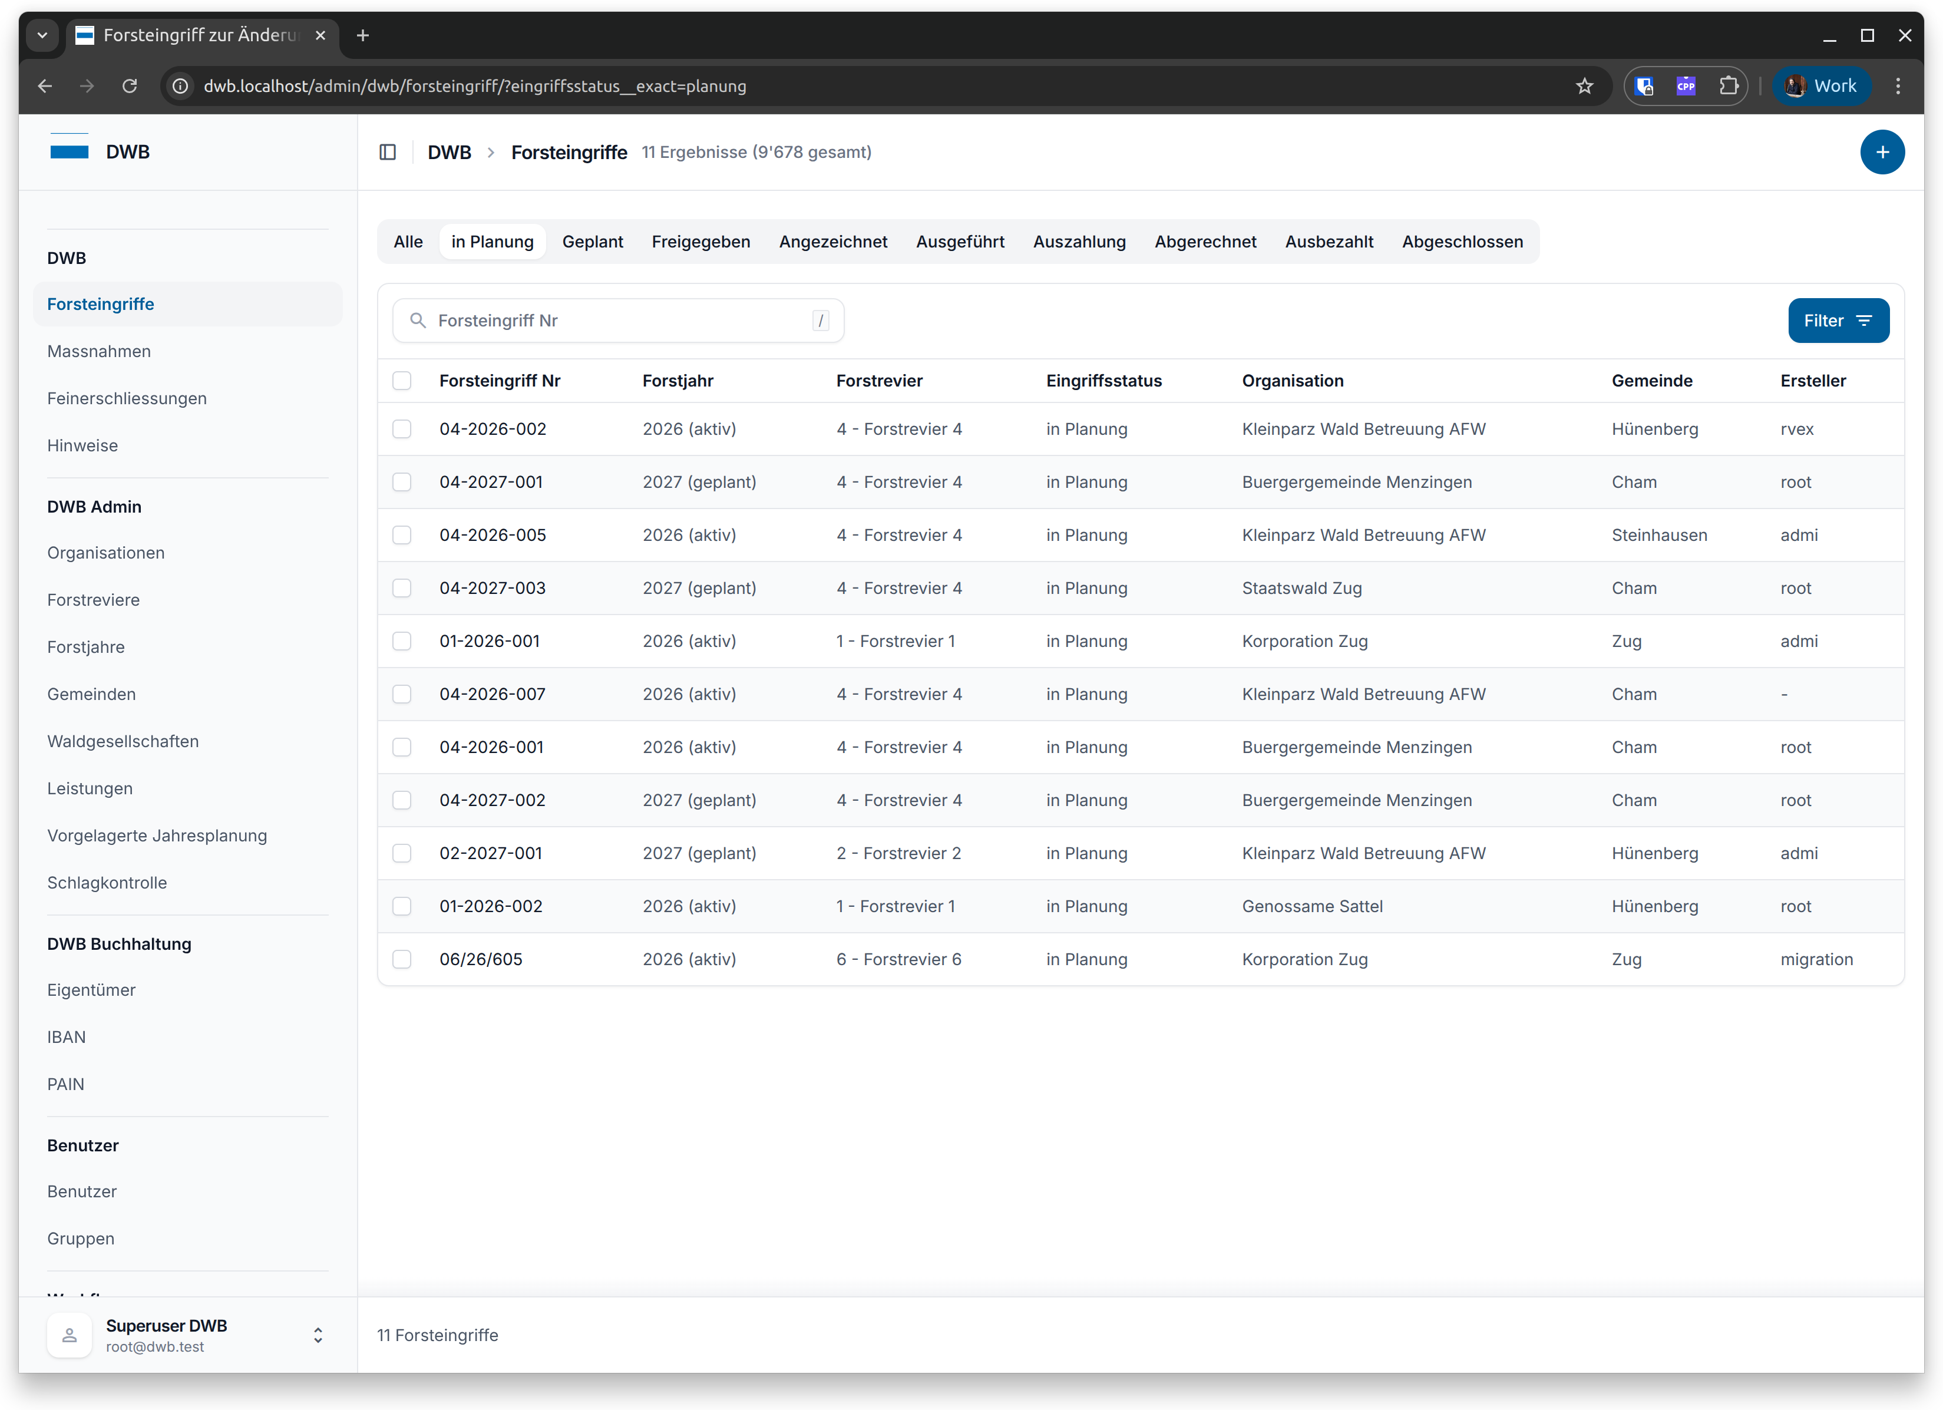The width and height of the screenshot is (1943, 1410).
Task: Reload the page
Action: point(130,85)
